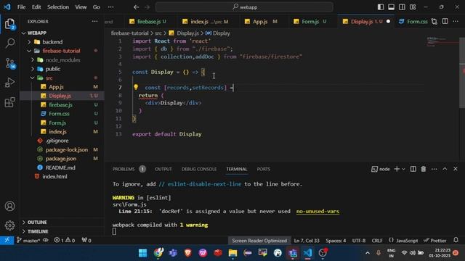Toggle the primary side bar layout icon

[x=381, y=7]
